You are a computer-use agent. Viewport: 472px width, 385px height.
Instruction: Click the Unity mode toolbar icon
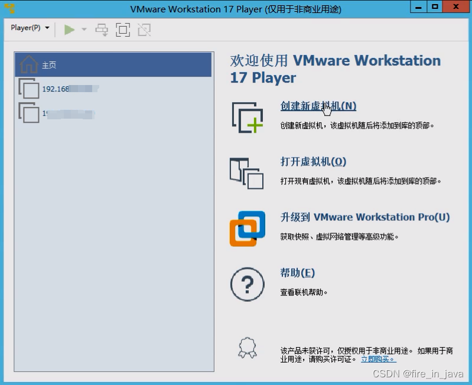[144, 30]
